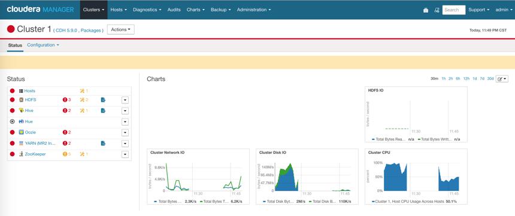Open HDFS stale configuration document icon
Viewport: 515px width, 216px height.
tap(103, 100)
